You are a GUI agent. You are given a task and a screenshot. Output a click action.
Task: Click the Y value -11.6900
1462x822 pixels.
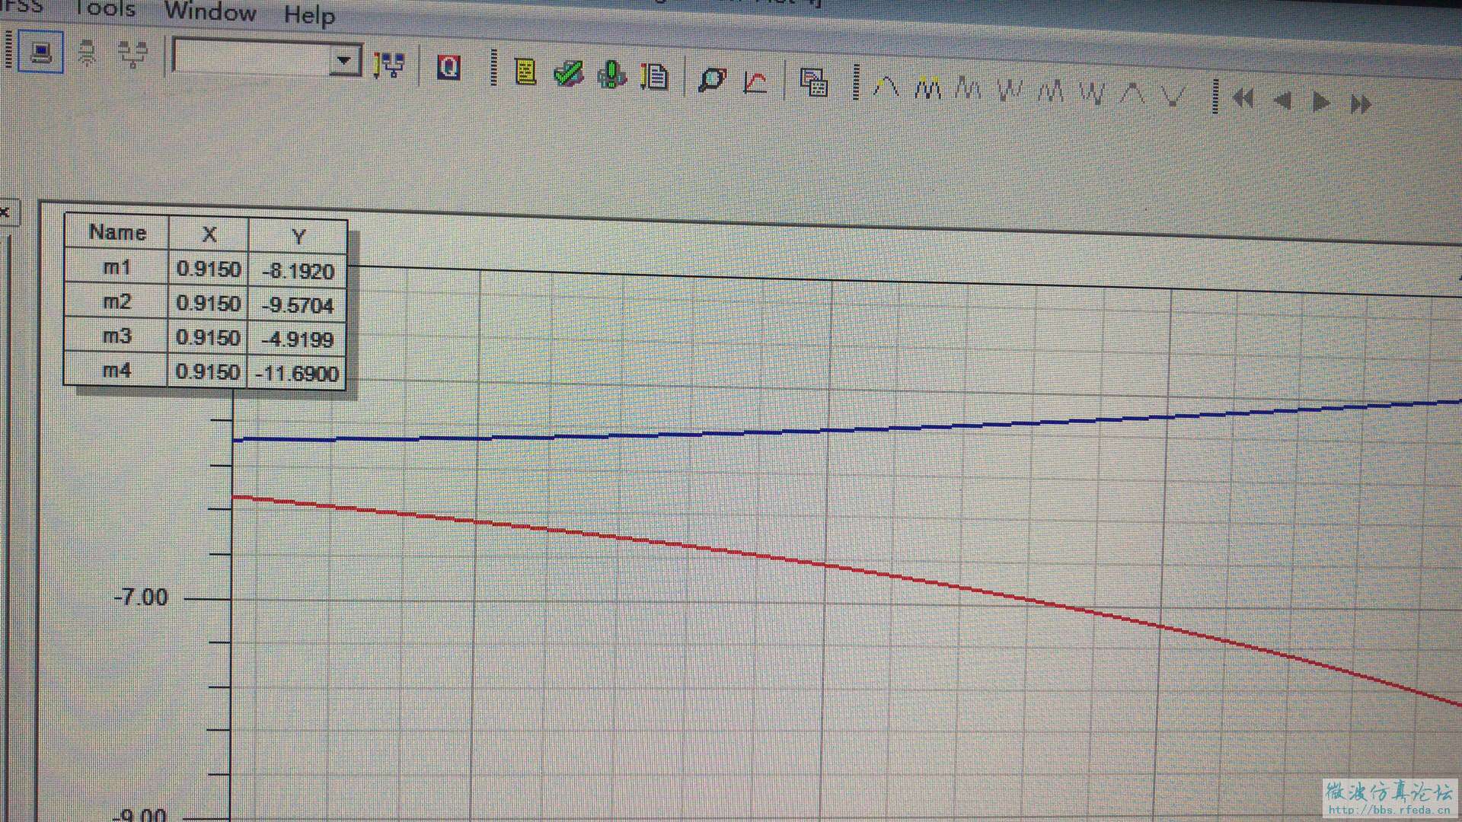coord(297,374)
